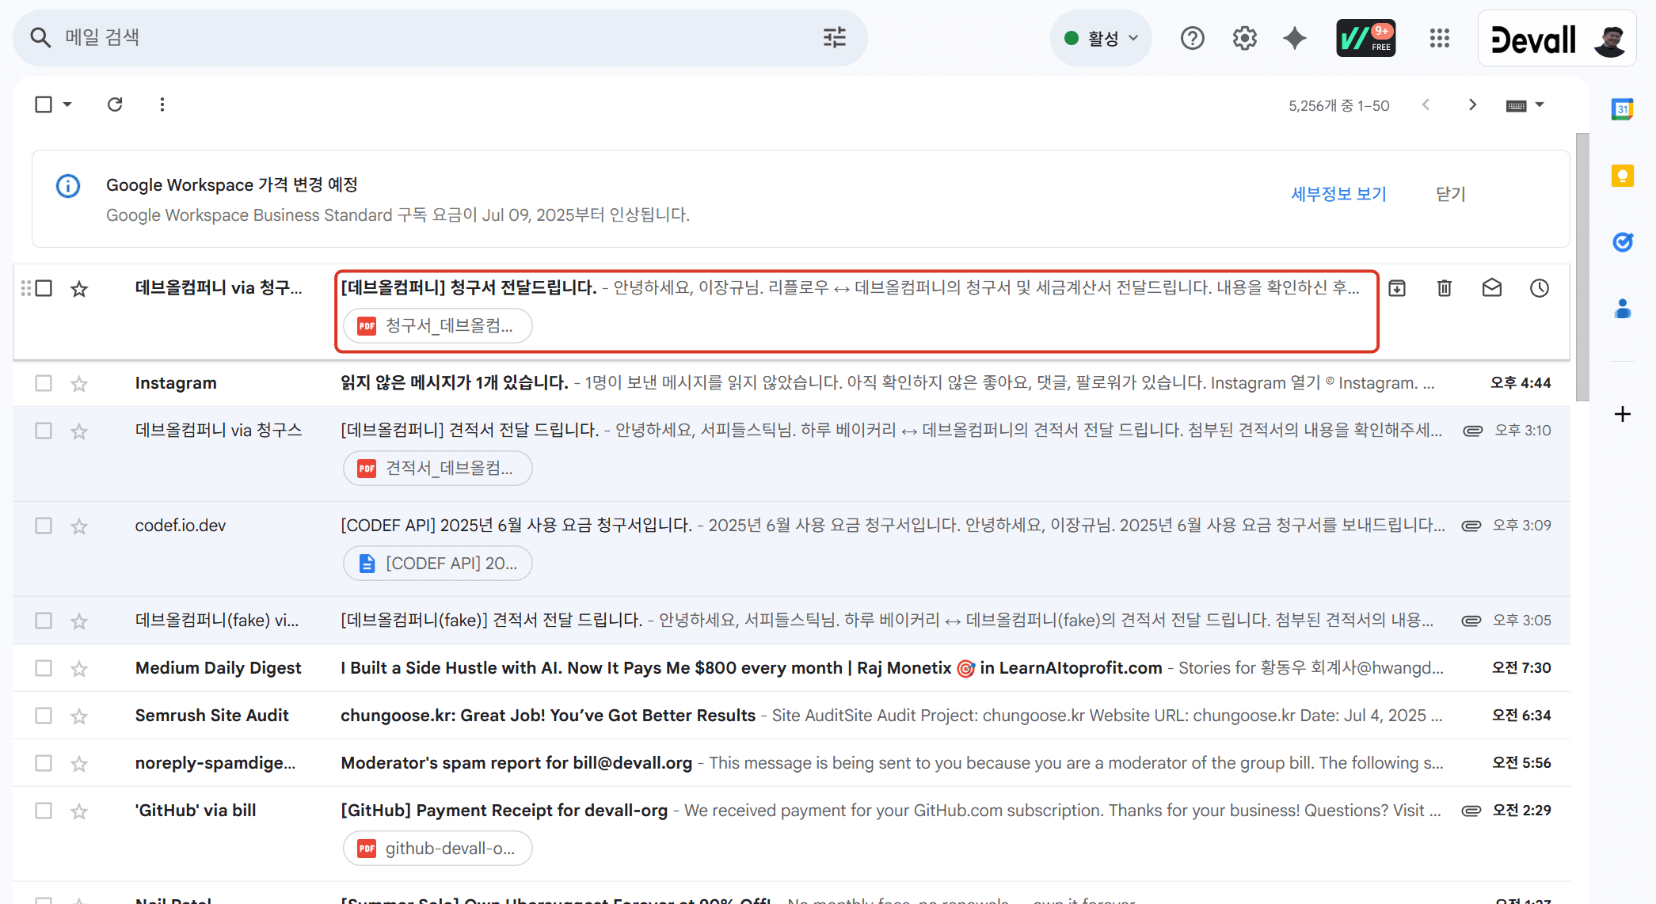The width and height of the screenshot is (1656, 904).
Task: Archive the 청구서 전달드립니다 email
Action: click(x=1397, y=288)
